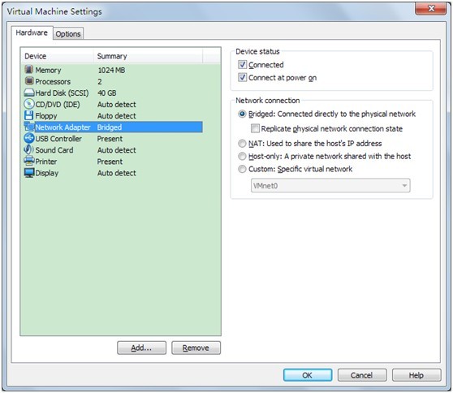Sort by the Device column header
The image size is (453, 393).
[x=57, y=56]
